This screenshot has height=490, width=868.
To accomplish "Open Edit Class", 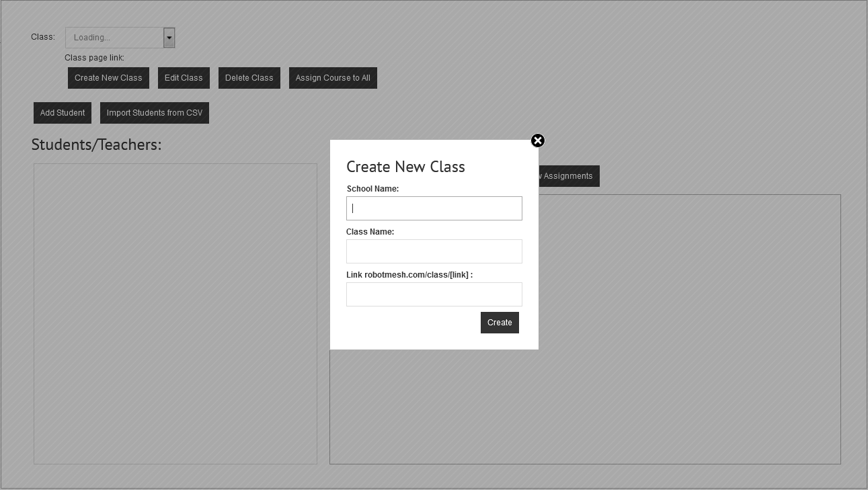I will 184,78.
